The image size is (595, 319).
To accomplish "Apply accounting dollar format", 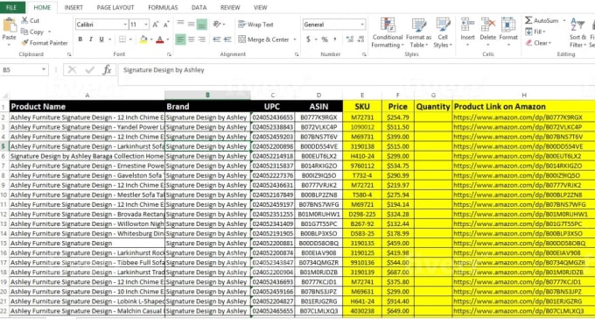I will point(308,39).
